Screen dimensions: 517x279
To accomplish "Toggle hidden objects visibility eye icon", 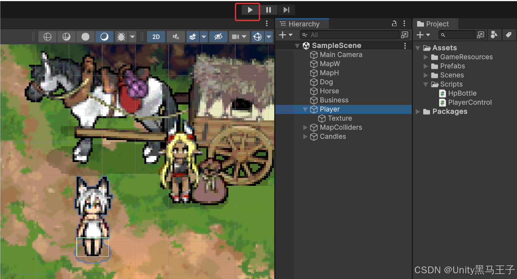I will click(218, 37).
